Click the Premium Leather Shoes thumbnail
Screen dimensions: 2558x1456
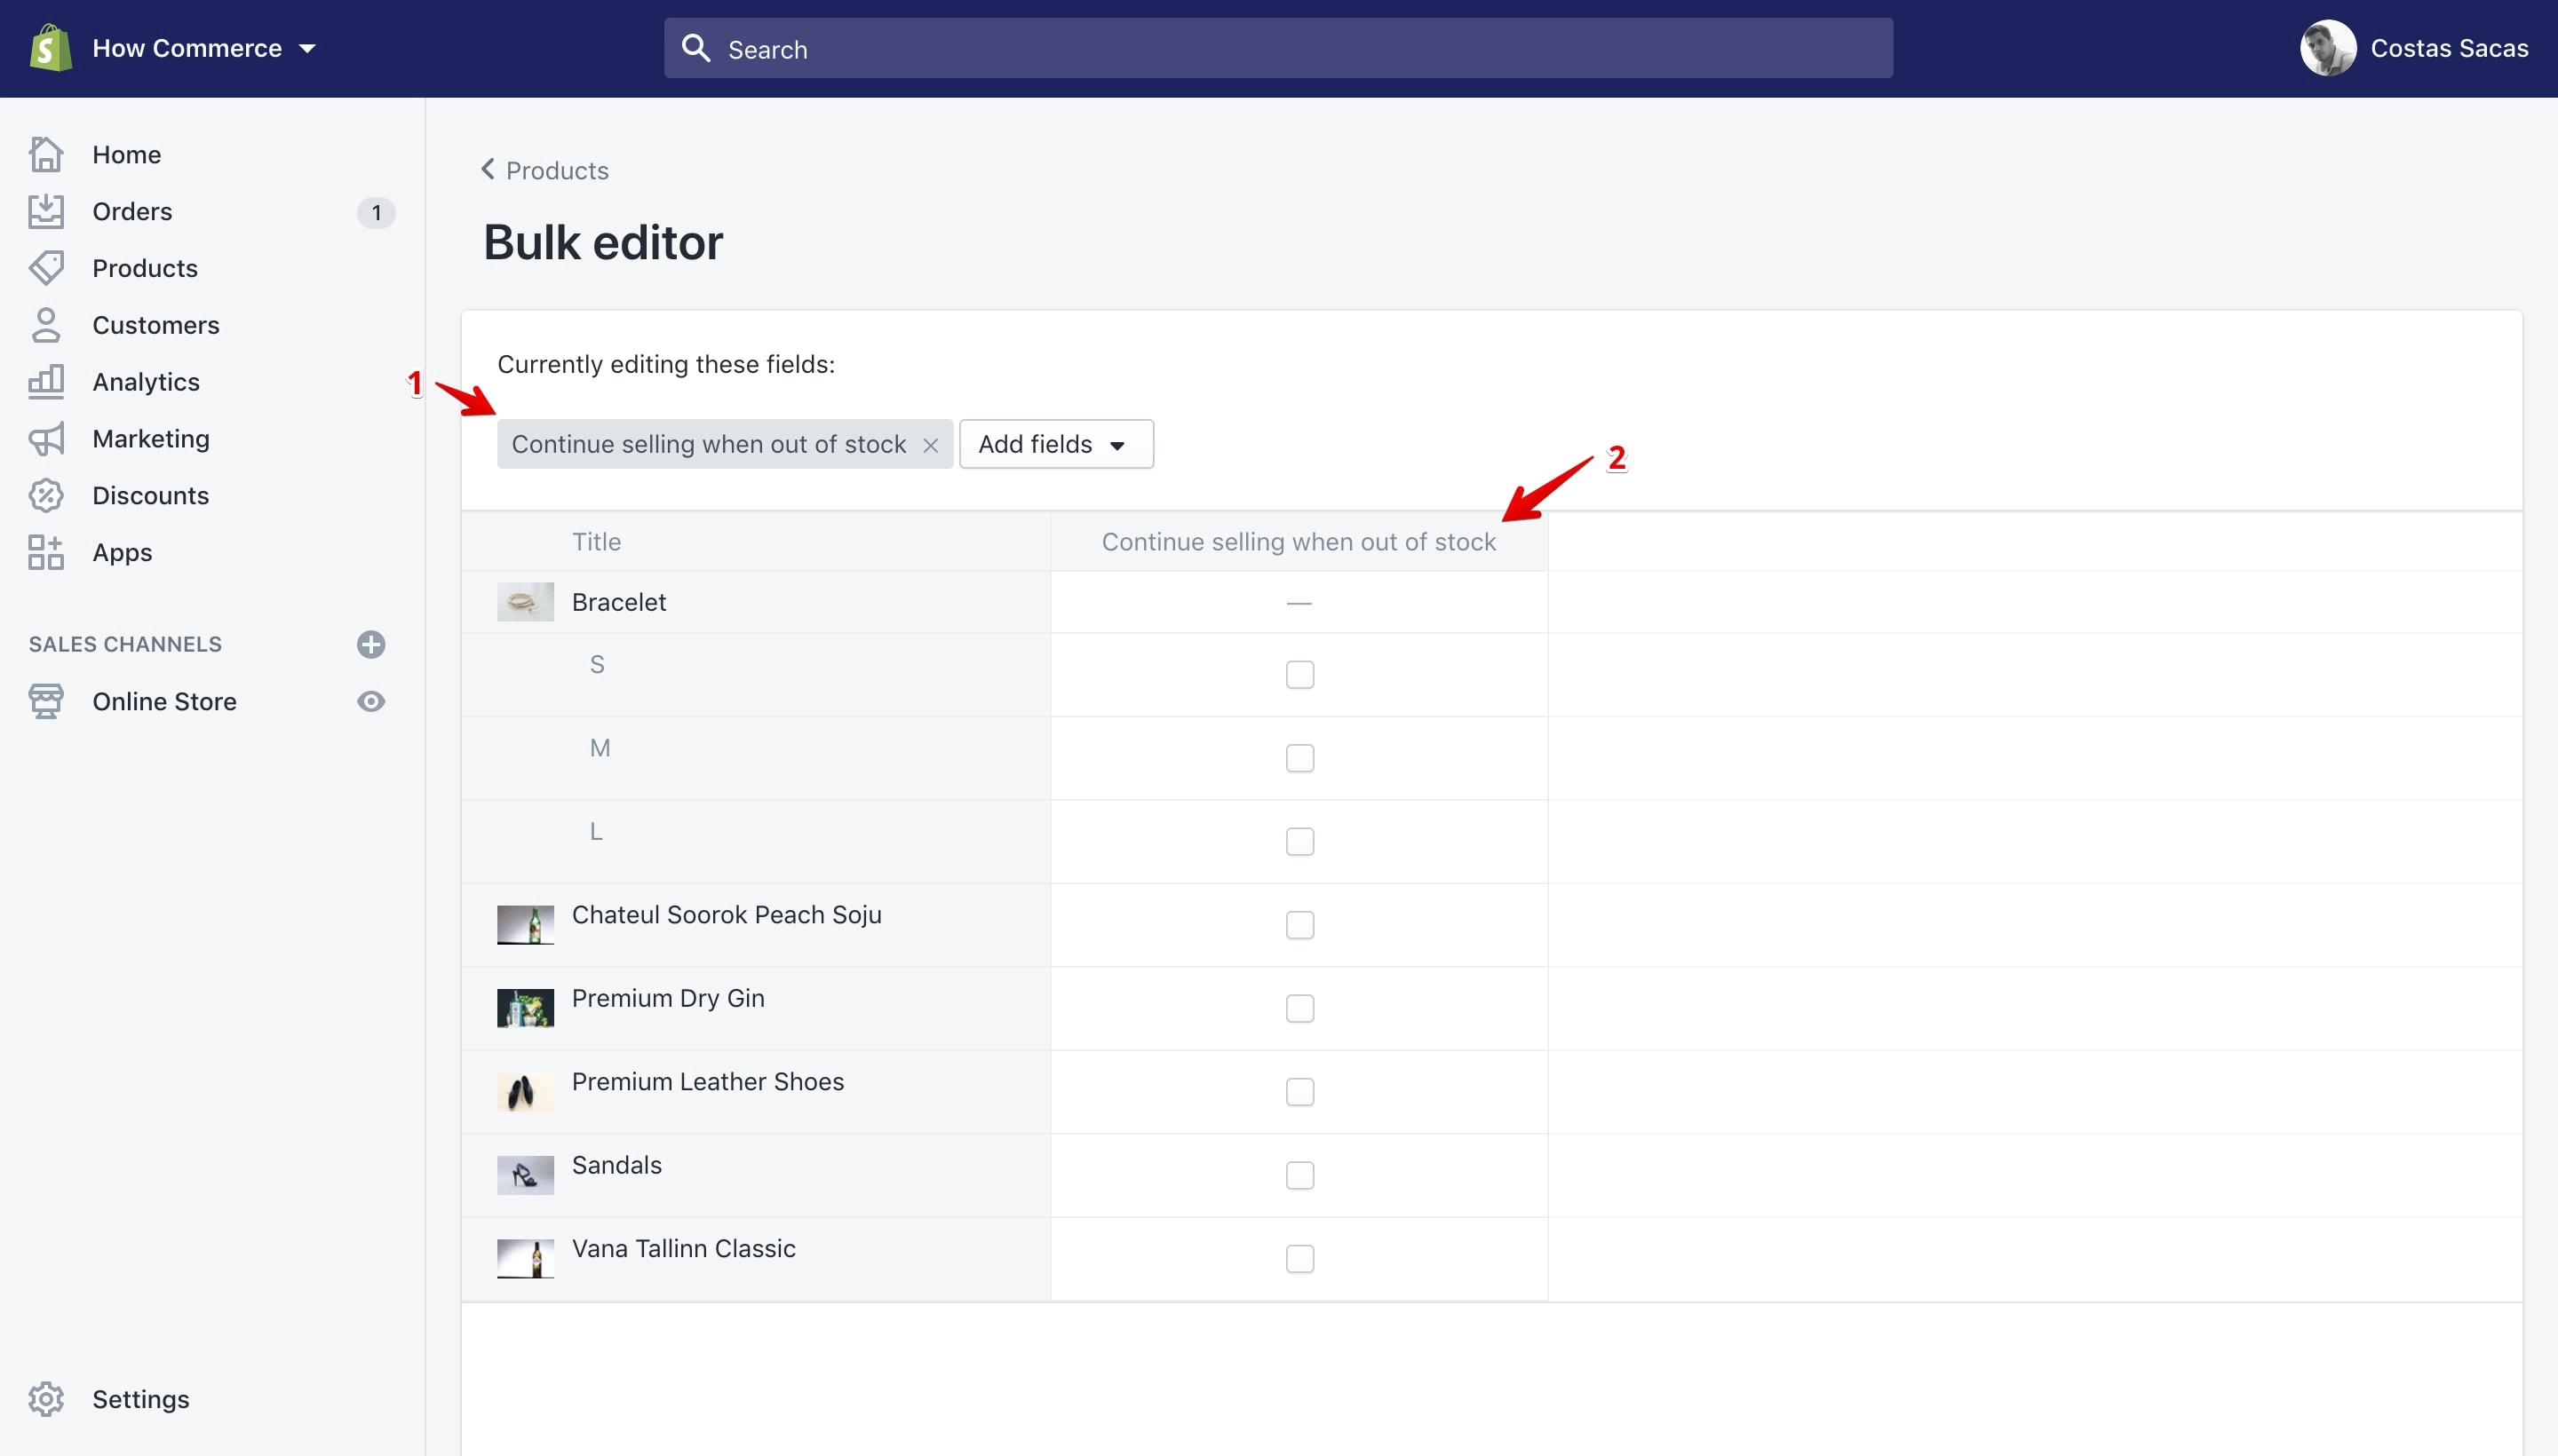coord(525,1092)
